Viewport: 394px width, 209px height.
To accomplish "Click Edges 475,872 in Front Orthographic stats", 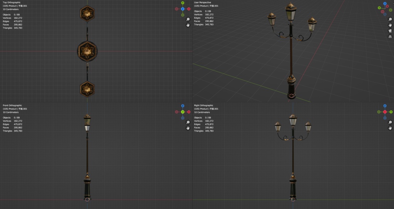I will tap(13, 124).
